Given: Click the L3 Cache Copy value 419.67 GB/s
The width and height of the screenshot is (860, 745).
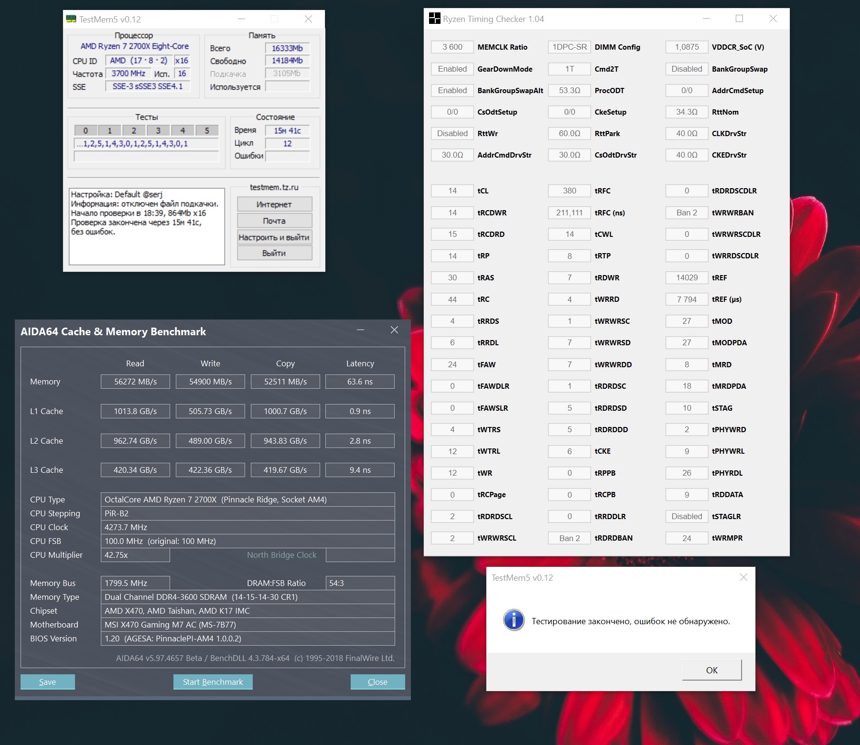Looking at the screenshot, I should 285,470.
